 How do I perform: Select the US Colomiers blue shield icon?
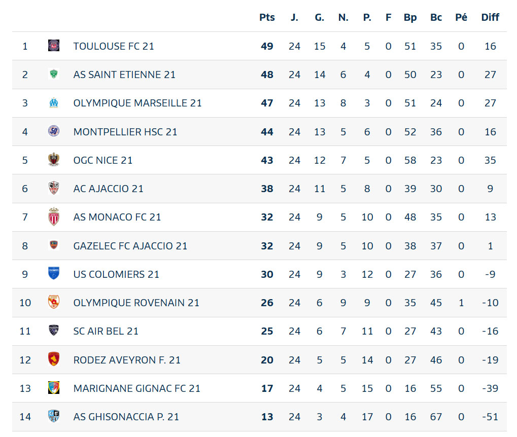54,273
